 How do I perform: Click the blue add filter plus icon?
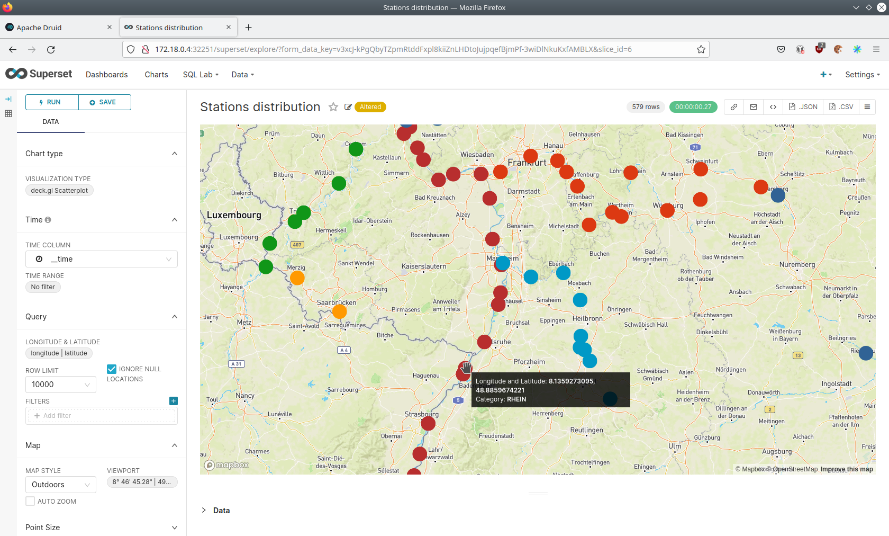pos(174,401)
